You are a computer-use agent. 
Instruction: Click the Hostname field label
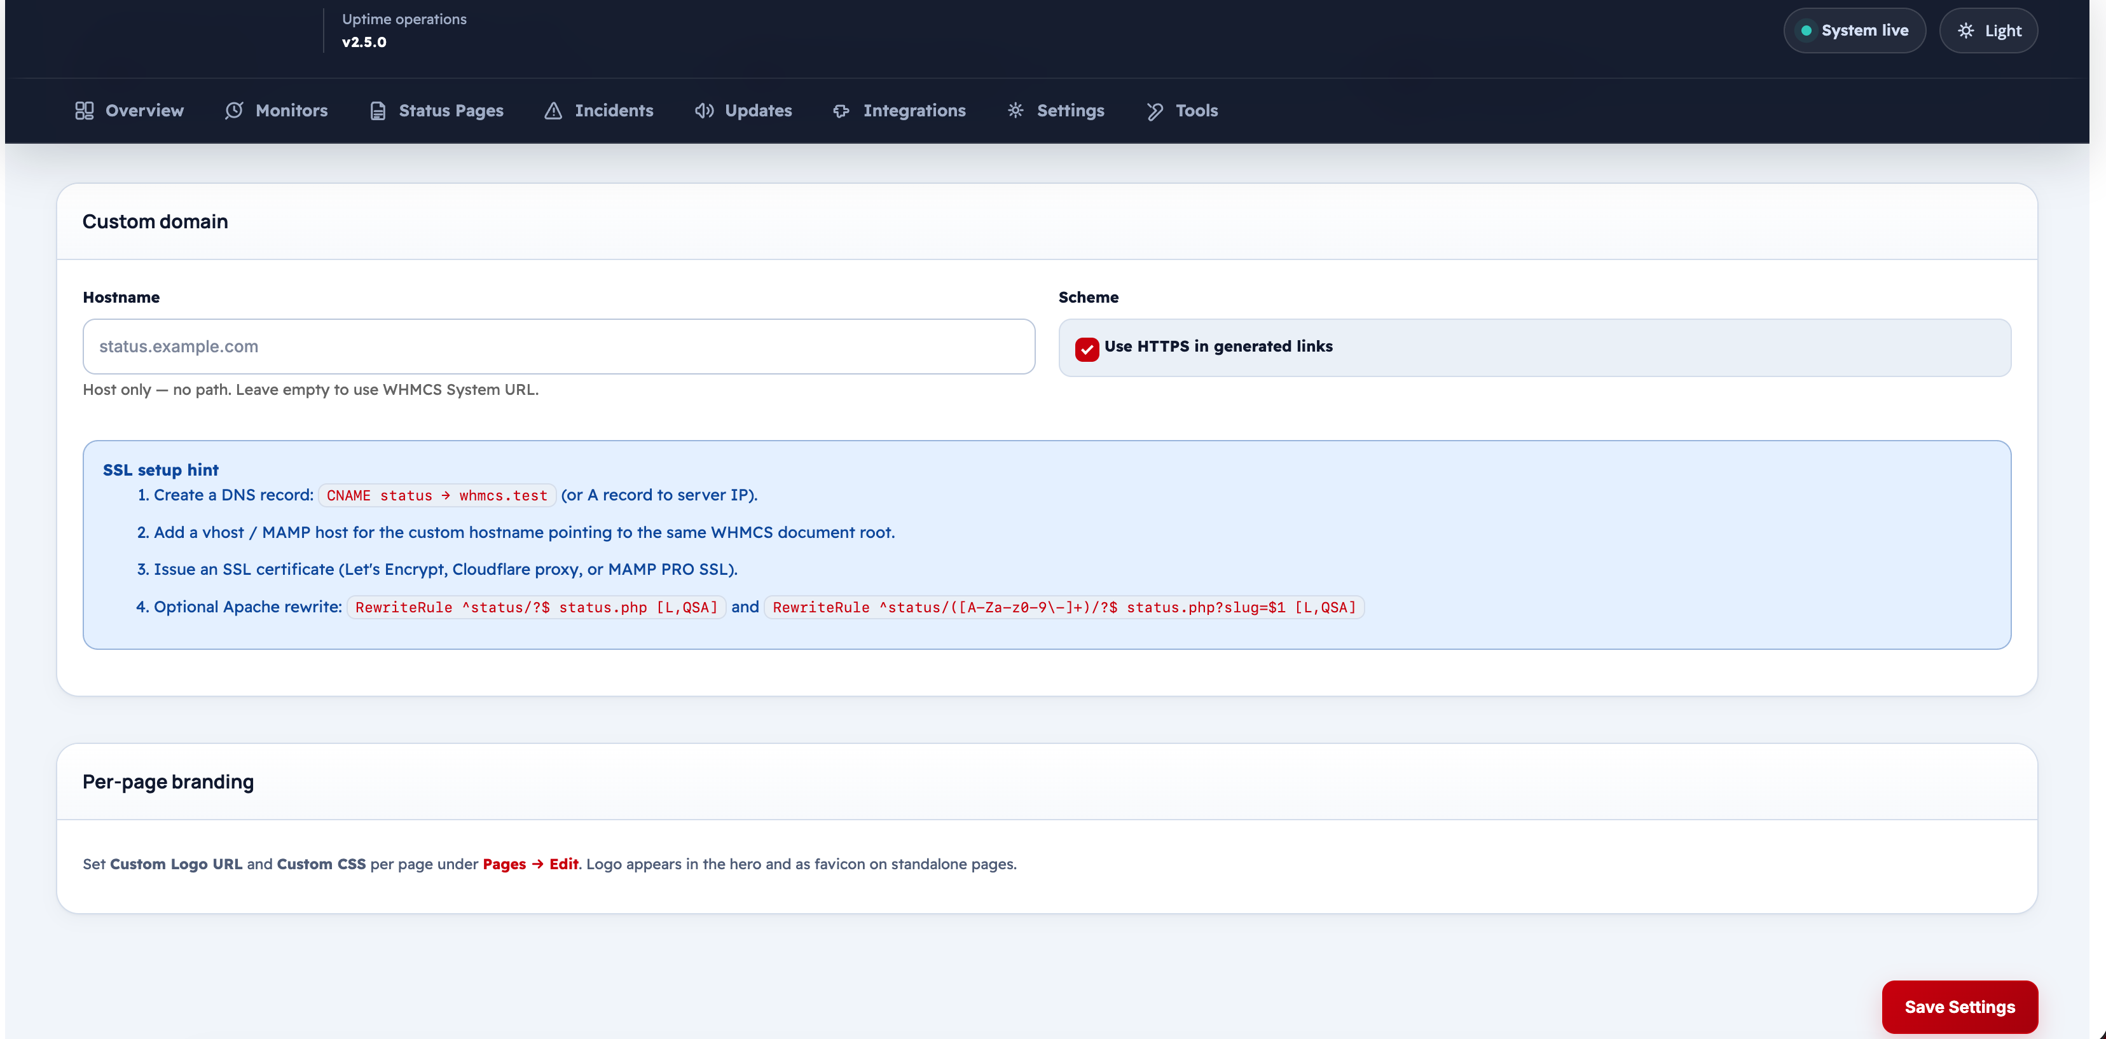(121, 298)
